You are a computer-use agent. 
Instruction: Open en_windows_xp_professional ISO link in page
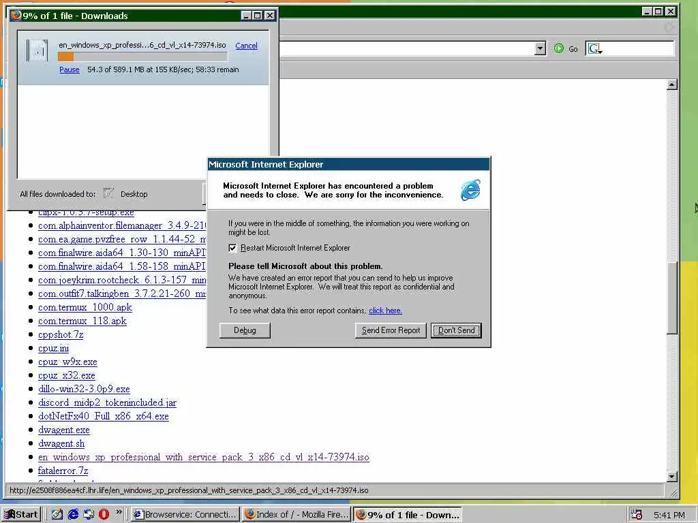(x=203, y=457)
